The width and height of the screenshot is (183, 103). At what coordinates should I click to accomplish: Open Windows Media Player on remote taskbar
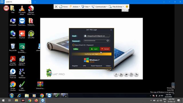(x=34, y=96)
